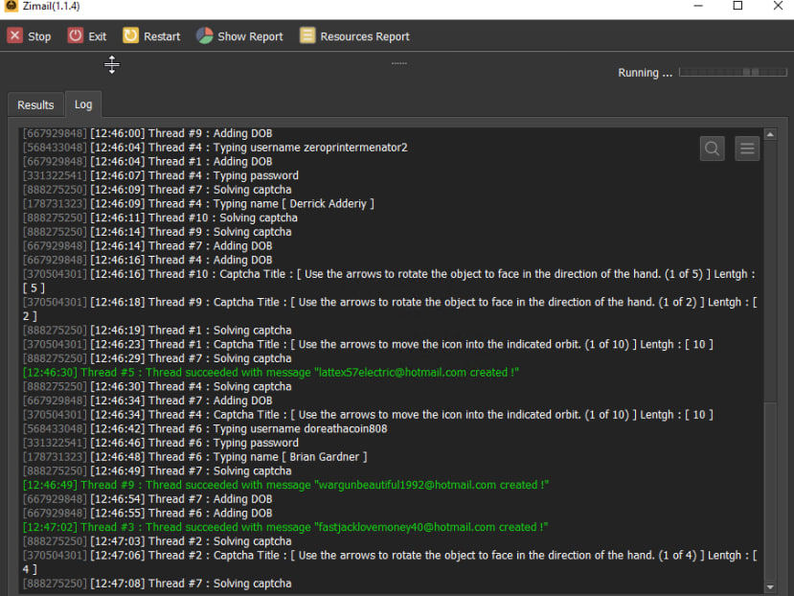Click the Exit power icon
The height and width of the screenshot is (596, 794).
point(76,36)
